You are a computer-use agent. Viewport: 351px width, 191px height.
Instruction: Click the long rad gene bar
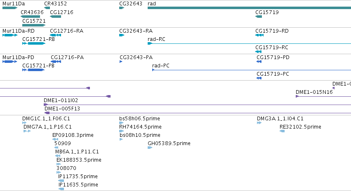(250, 8)
